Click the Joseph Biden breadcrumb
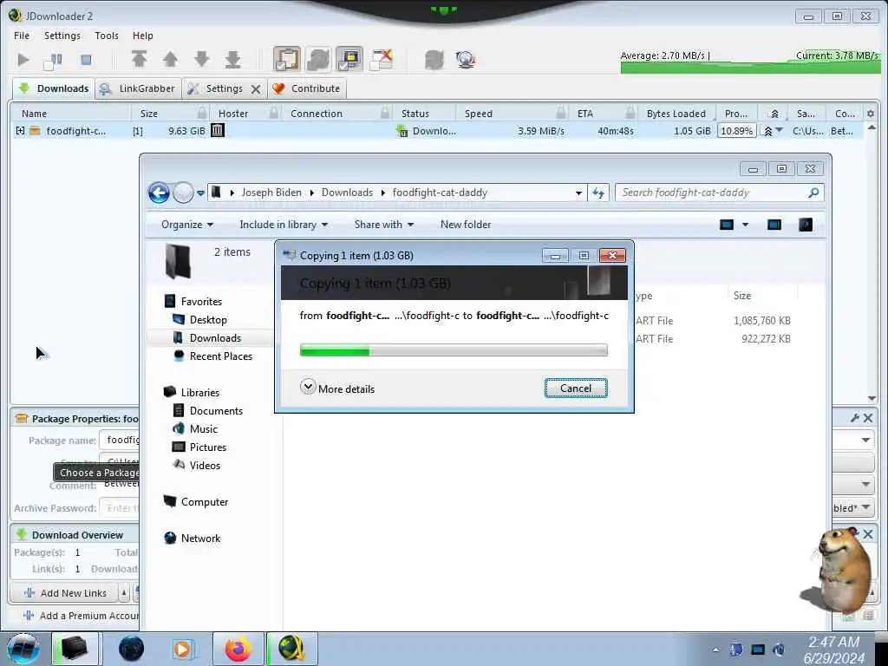888x666 pixels. coord(271,193)
